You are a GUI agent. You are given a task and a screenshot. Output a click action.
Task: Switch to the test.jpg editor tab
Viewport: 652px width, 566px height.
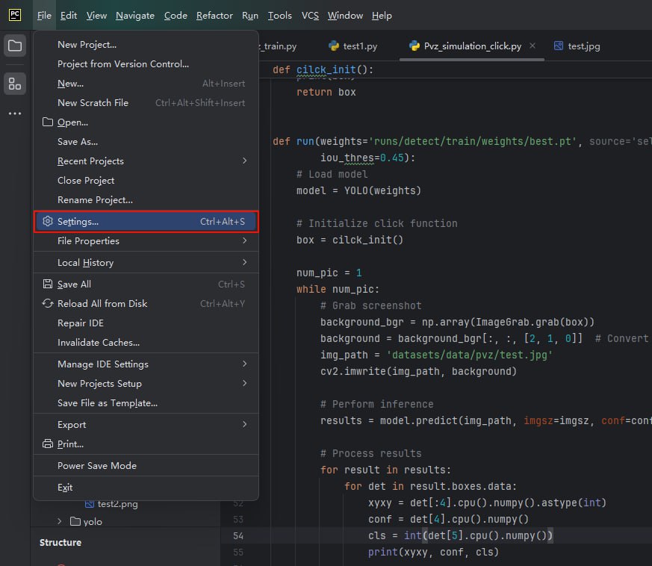coord(577,46)
